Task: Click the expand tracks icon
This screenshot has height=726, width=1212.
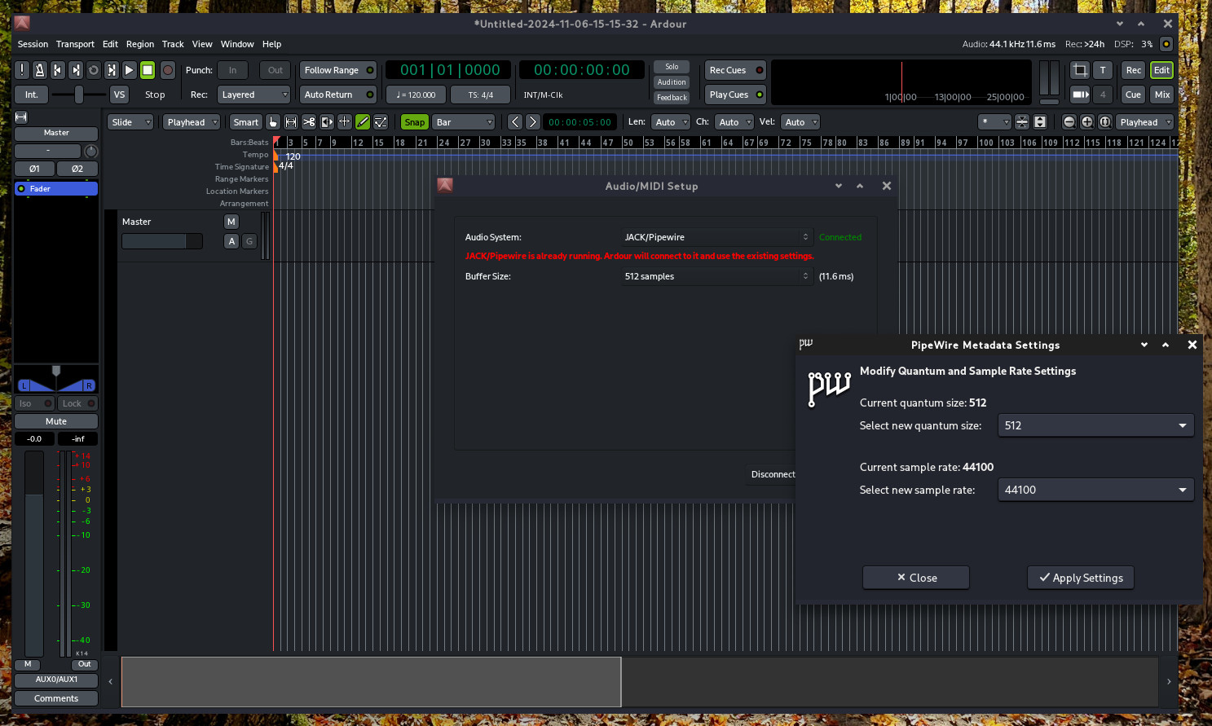Action: point(1040,122)
